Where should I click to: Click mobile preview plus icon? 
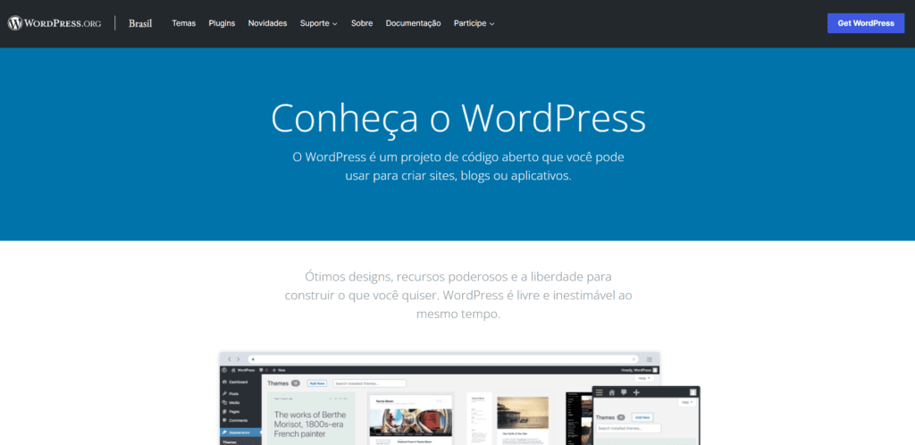click(636, 392)
